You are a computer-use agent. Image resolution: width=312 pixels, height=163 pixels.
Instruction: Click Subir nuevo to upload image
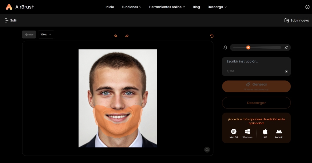pyautogui.click(x=297, y=20)
